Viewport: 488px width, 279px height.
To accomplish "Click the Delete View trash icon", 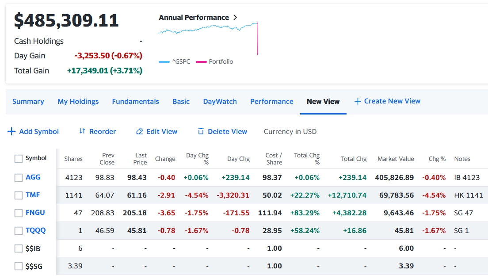I will (201, 131).
